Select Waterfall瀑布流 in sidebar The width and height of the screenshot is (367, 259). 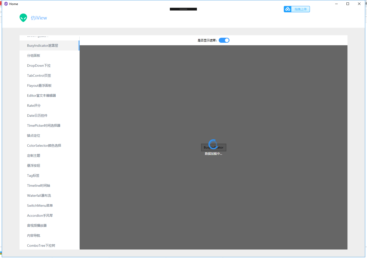click(x=49, y=195)
